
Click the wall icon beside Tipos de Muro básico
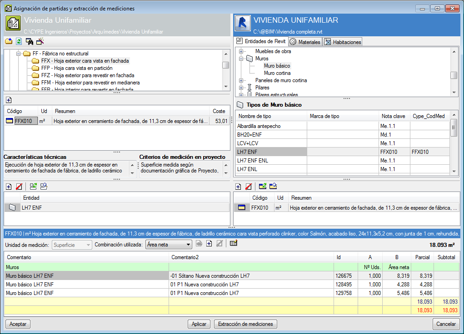[240, 105]
